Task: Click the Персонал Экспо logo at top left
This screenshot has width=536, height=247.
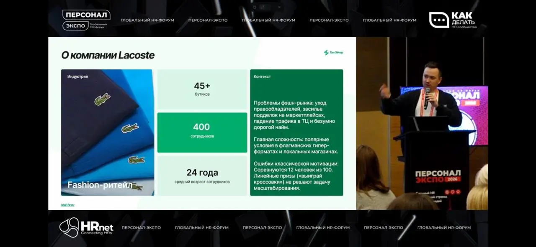Action: (x=86, y=20)
